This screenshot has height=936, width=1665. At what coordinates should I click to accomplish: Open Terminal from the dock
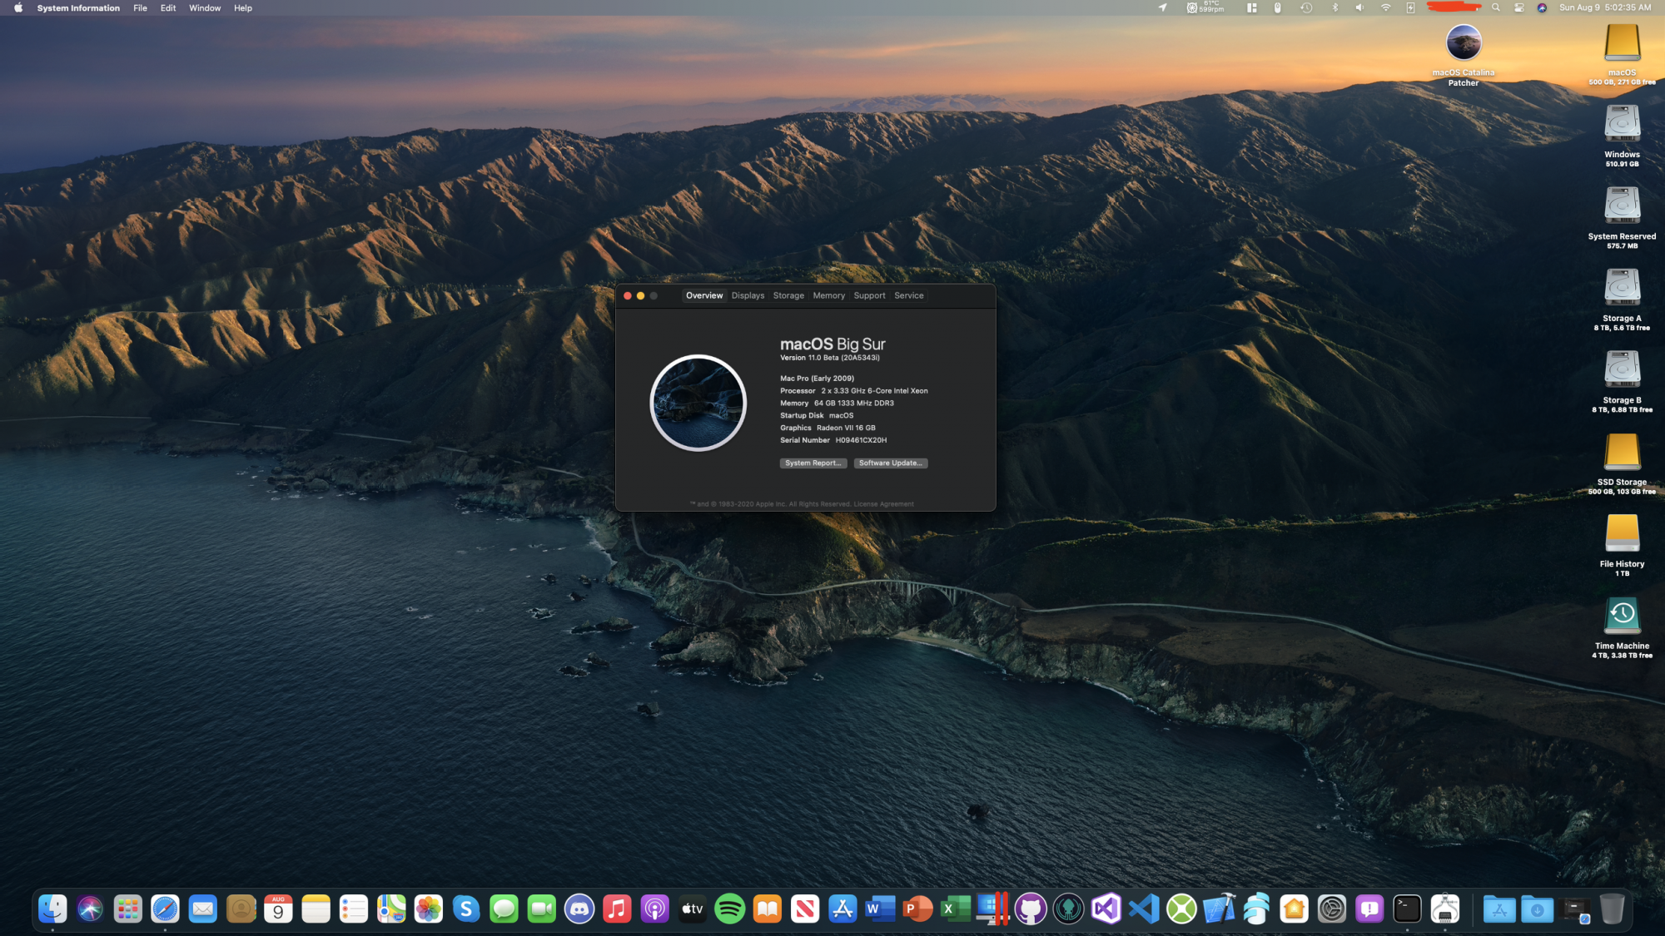coord(1407,909)
